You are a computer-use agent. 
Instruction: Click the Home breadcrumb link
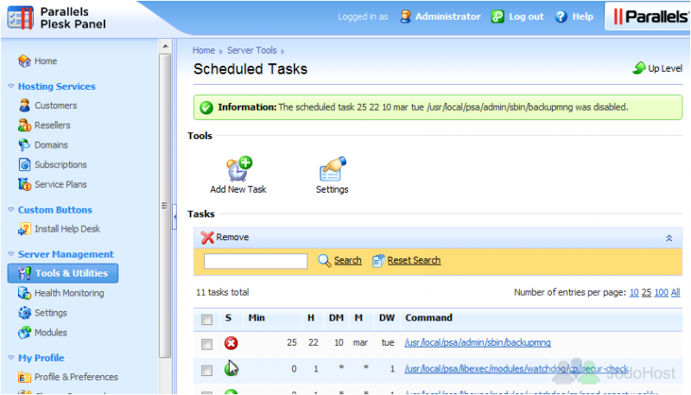click(204, 50)
